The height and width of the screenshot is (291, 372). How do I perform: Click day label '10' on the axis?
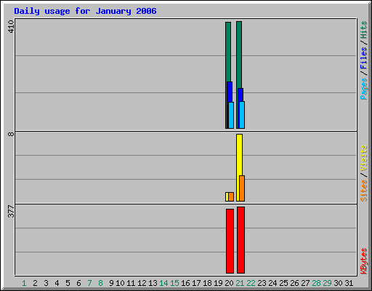point(120,283)
